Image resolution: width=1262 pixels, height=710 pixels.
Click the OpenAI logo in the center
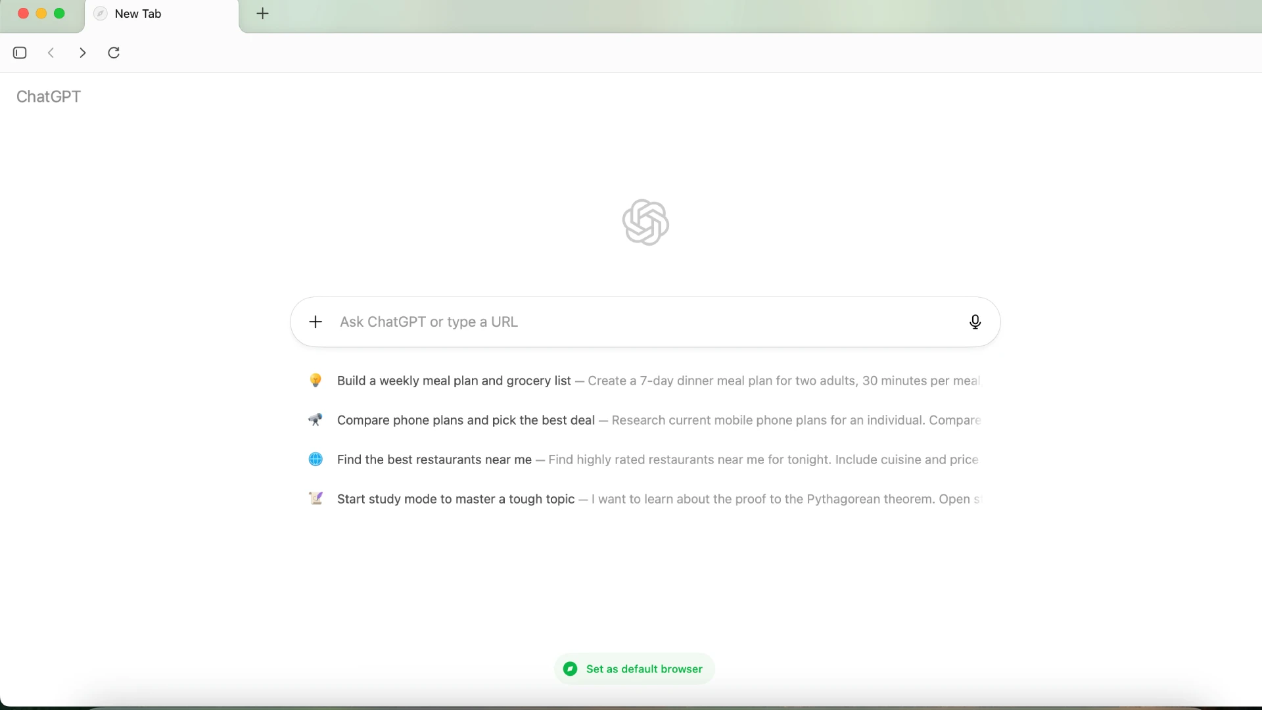[645, 222]
